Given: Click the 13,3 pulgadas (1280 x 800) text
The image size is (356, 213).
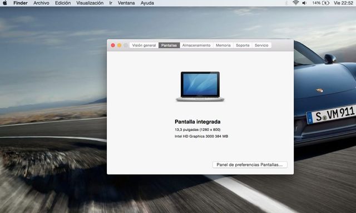Looking at the screenshot, I should pos(197,130).
